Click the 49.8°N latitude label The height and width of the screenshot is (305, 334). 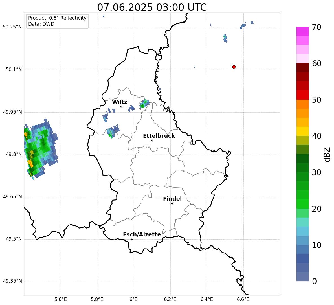click(x=14, y=154)
